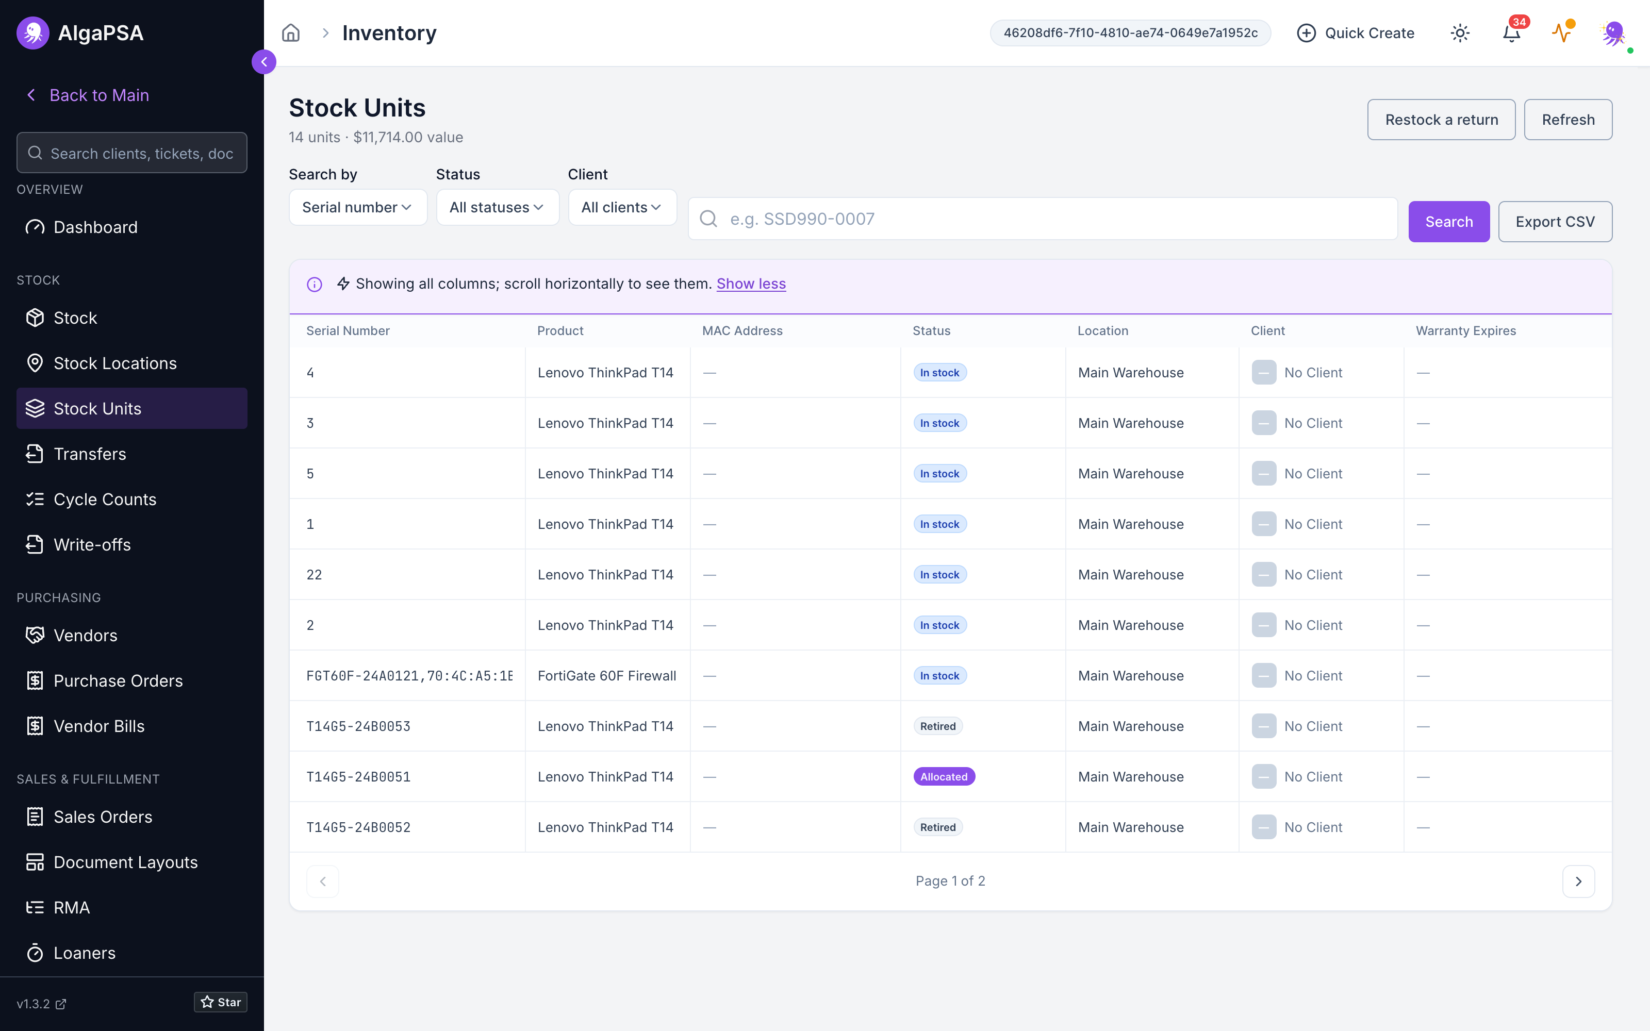Viewport: 1650px width, 1031px height.
Task: Navigate to Purchase Orders
Action: (x=131, y=680)
